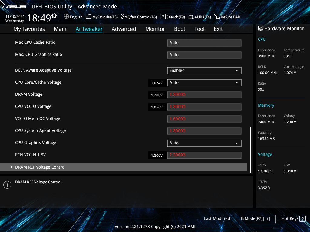Click the EzMode exit arrow icon
The height and width of the screenshot is (232, 310).
pos(267,219)
